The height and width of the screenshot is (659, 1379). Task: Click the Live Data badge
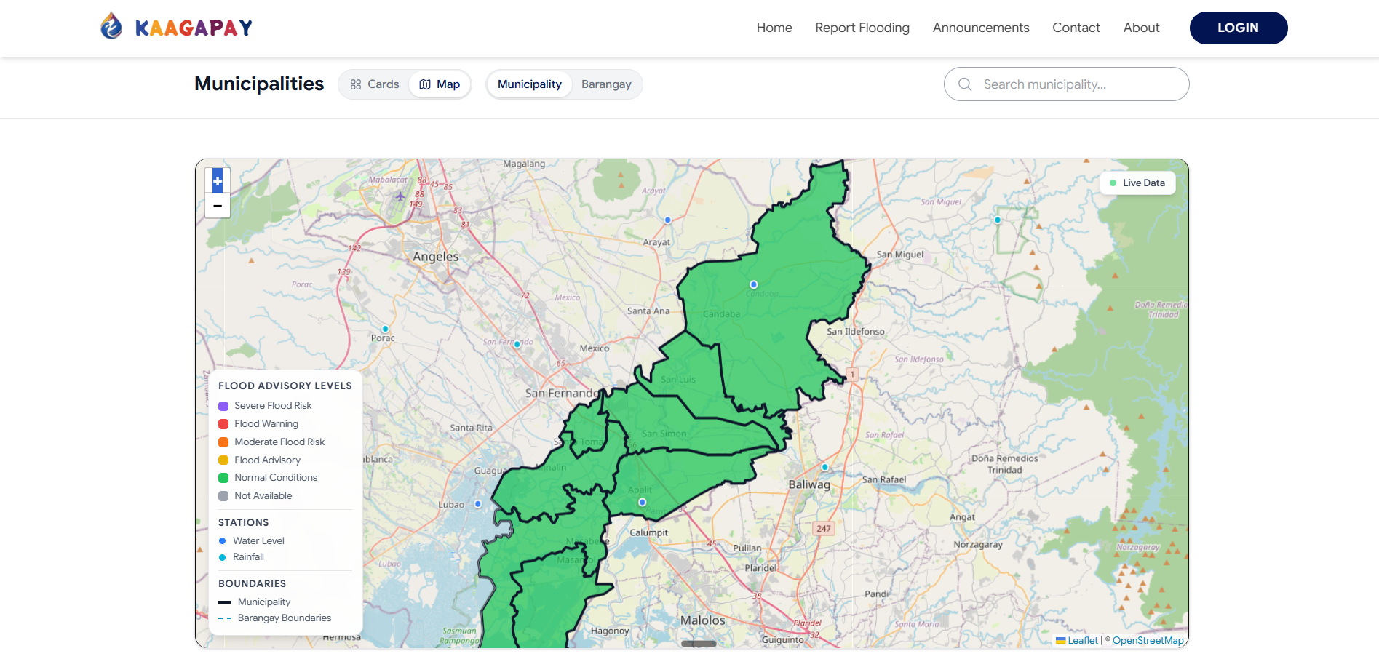click(1137, 183)
